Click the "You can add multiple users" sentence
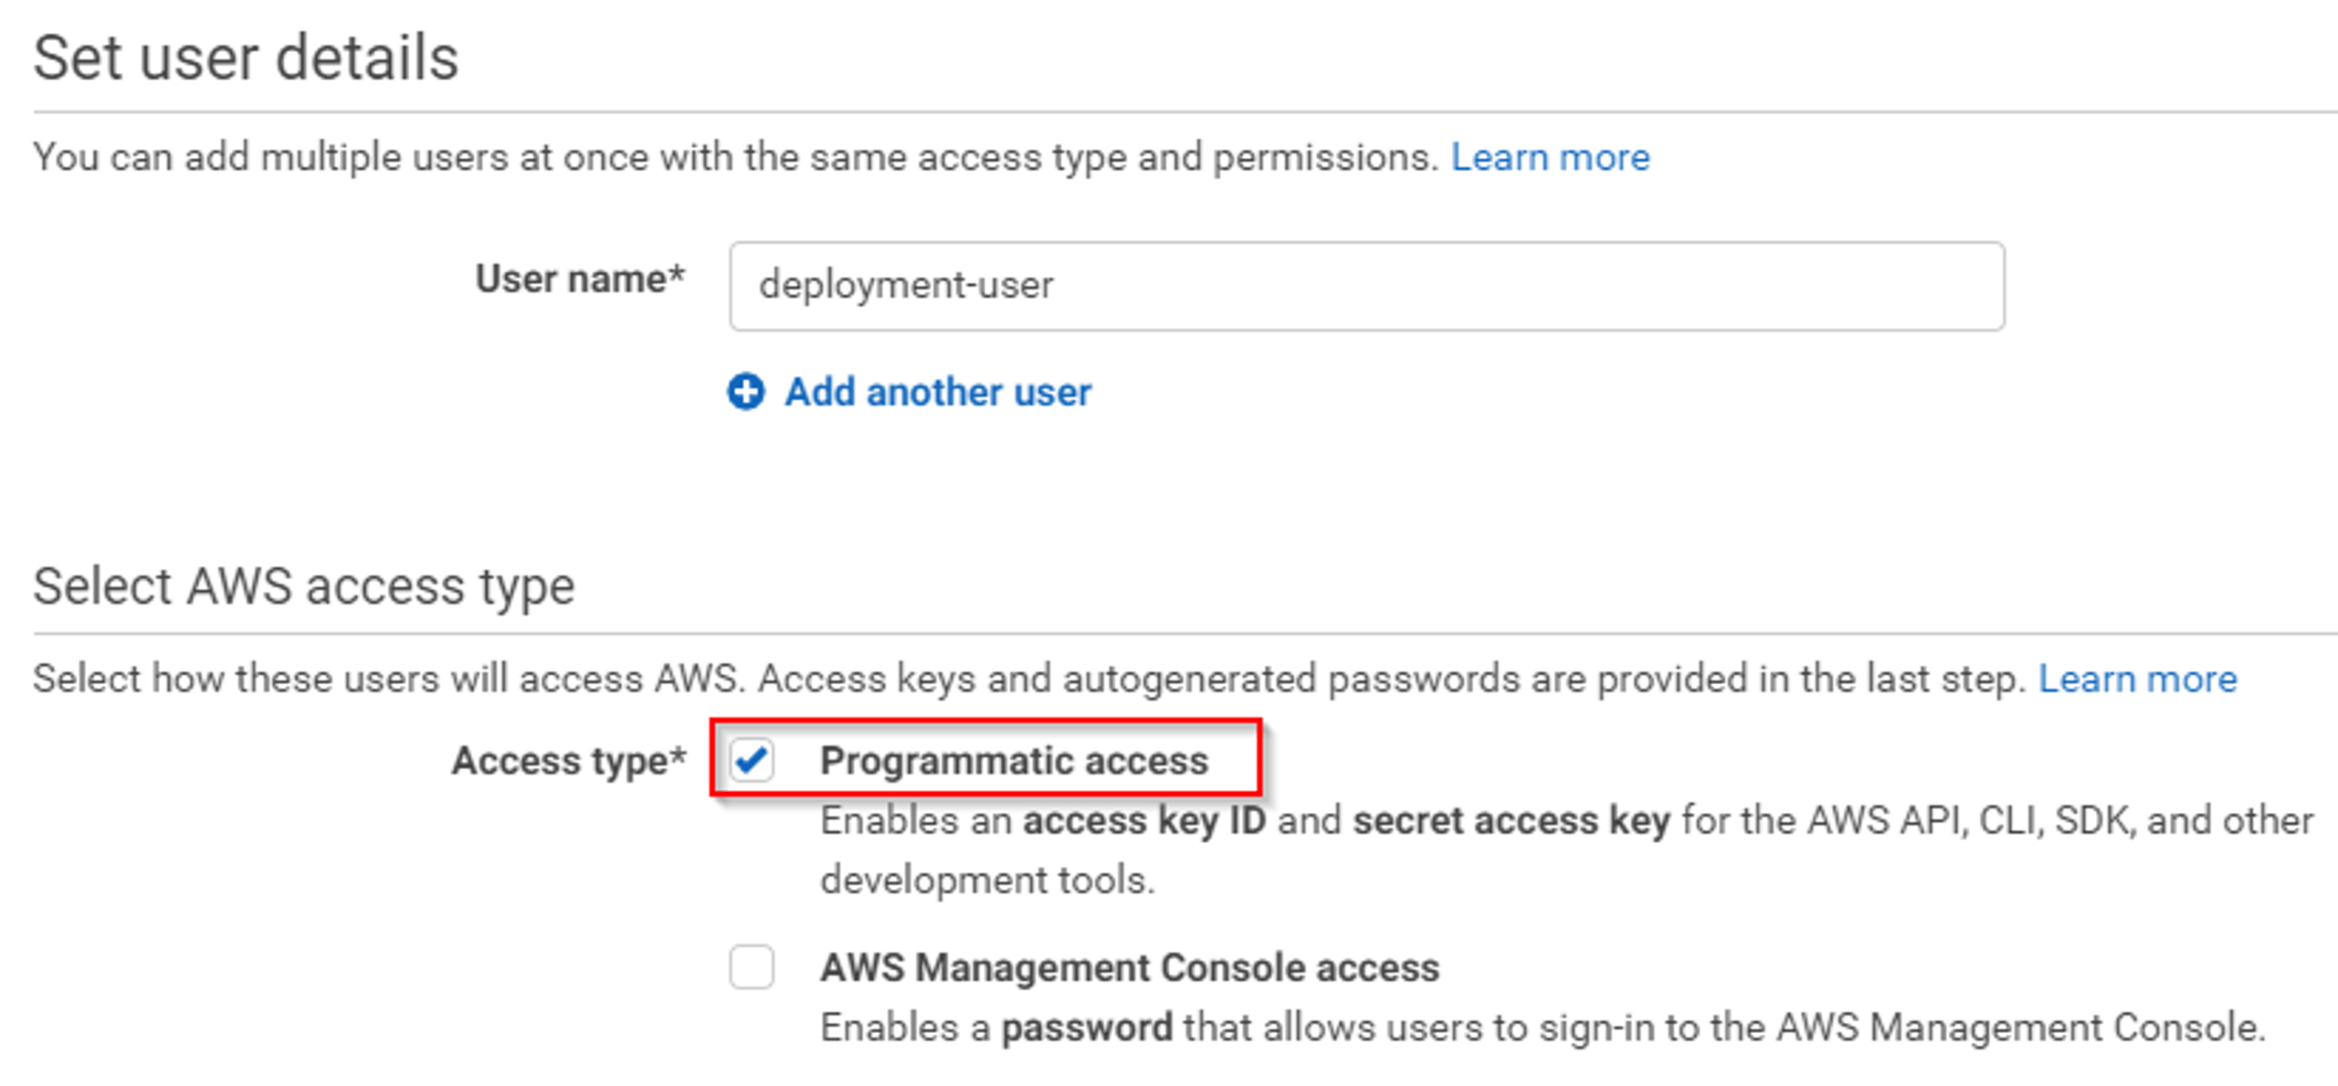This screenshot has width=2338, height=1086. tap(736, 157)
